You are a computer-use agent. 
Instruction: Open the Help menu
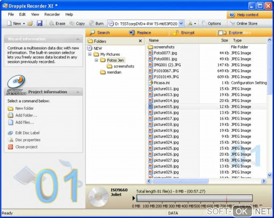[69, 15]
